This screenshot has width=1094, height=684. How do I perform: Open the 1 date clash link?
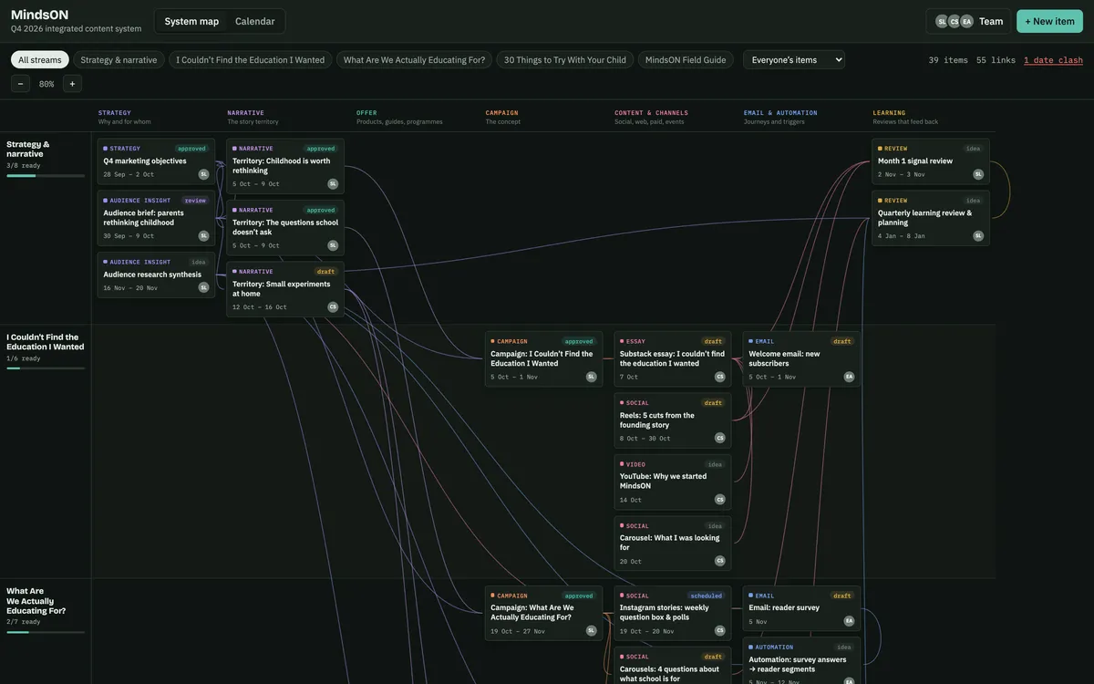(x=1054, y=60)
